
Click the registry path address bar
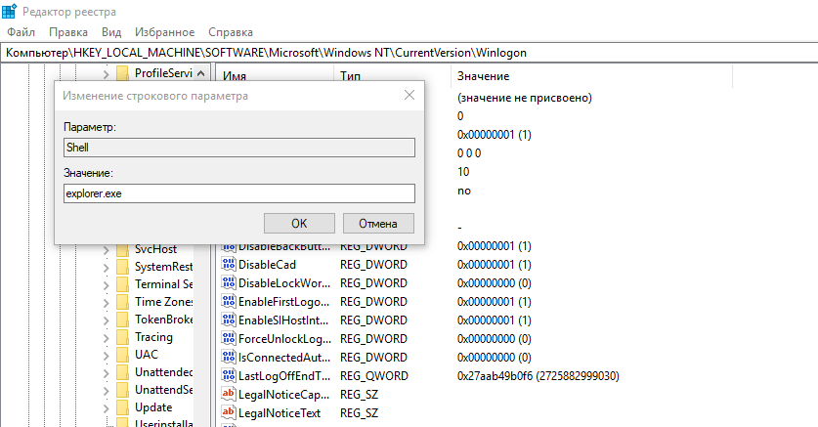click(x=409, y=53)
